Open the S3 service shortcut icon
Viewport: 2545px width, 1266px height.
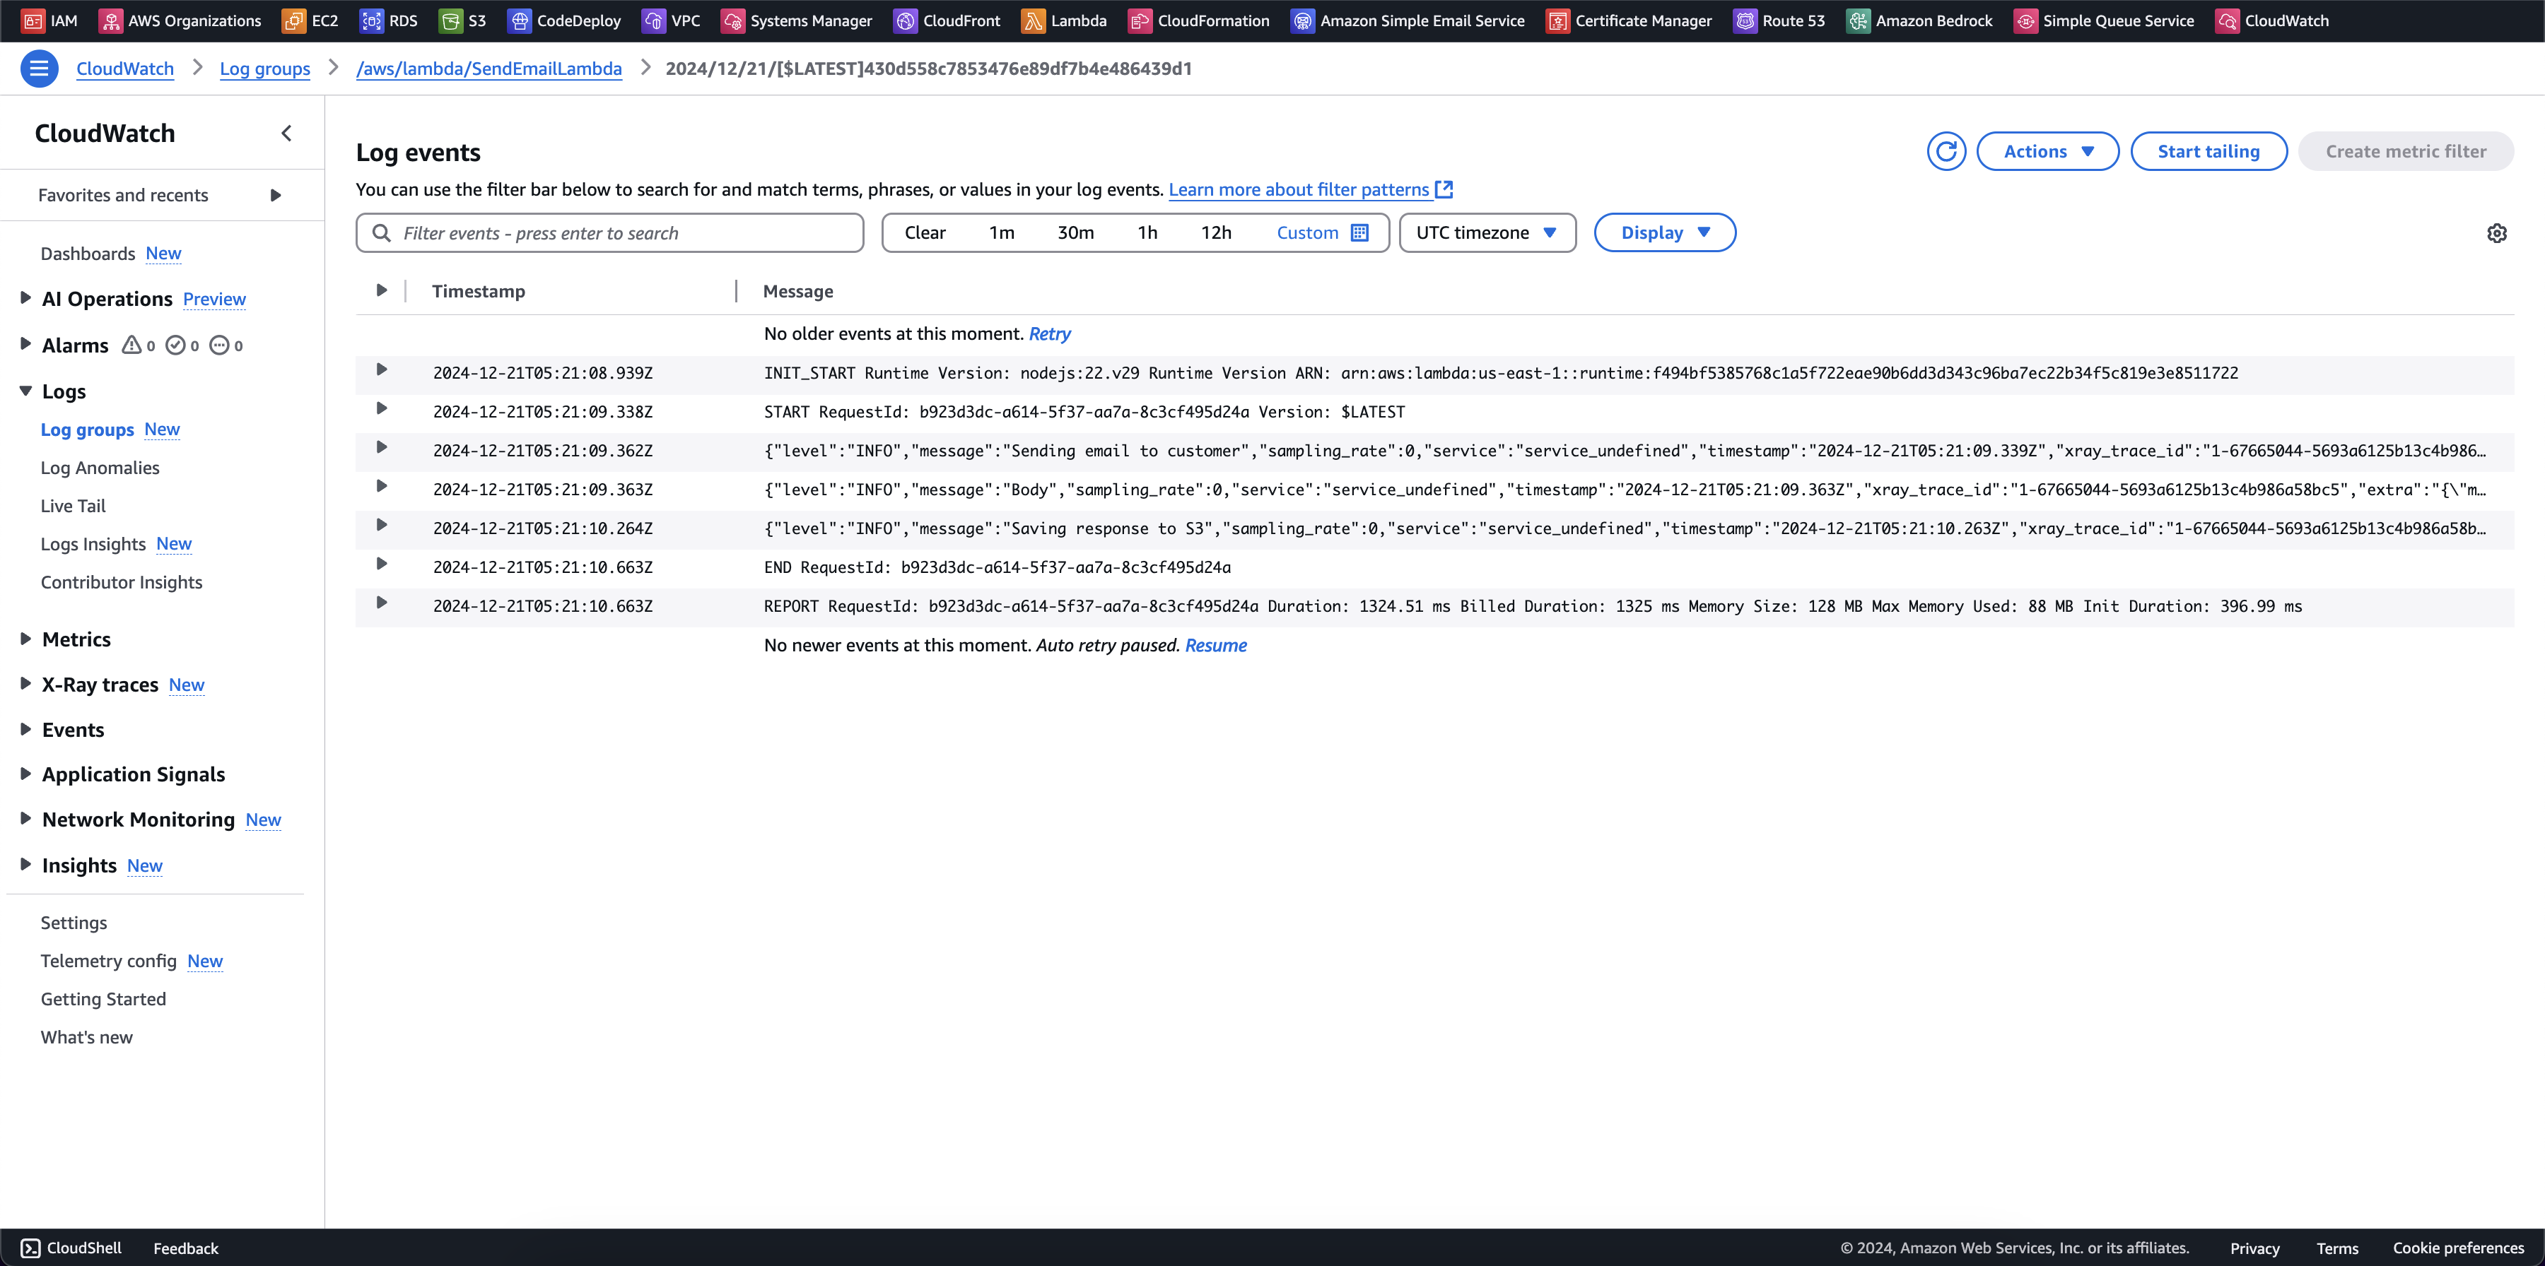450,20
